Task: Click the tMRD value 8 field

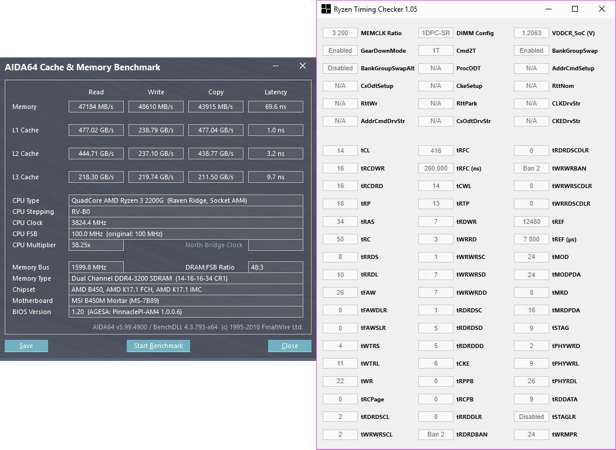Action: click(531, 293)
